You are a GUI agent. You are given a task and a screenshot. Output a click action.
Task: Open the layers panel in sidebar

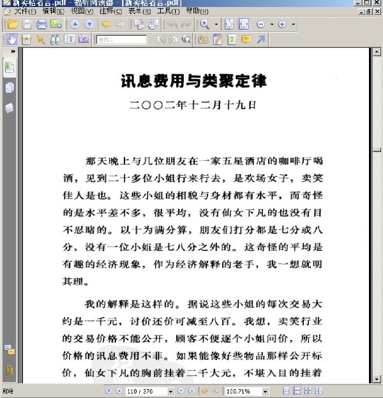(x=10, y=108)
